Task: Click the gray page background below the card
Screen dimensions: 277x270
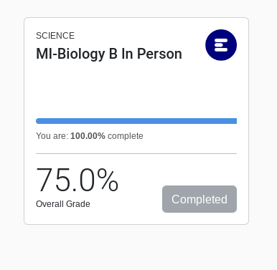Action: (x=136, y=247)
